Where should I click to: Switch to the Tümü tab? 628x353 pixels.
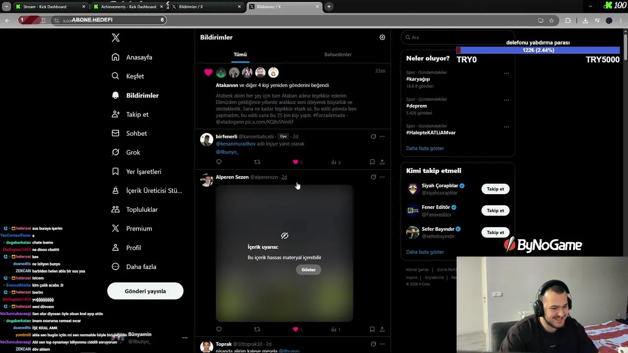tap(240, 54)
